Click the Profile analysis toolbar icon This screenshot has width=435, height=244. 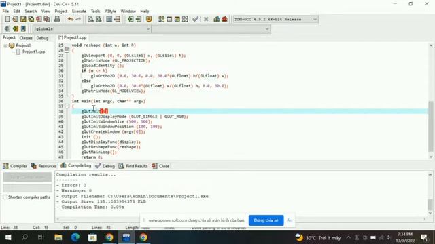pyautogui.click(x=217, y=19)
